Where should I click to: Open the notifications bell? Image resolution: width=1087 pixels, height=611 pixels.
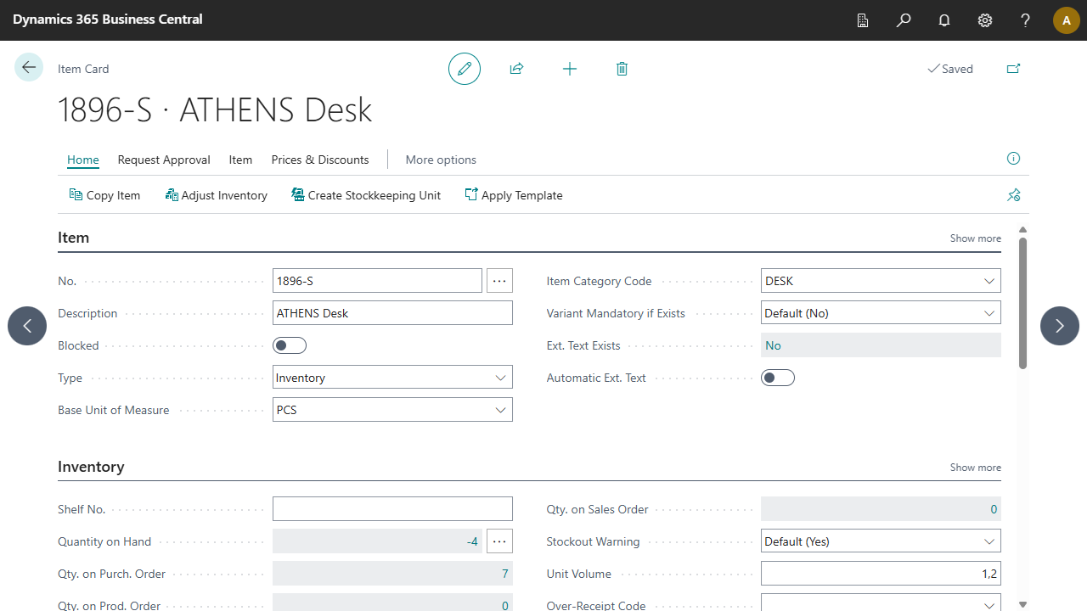click(x=944, y=20)
